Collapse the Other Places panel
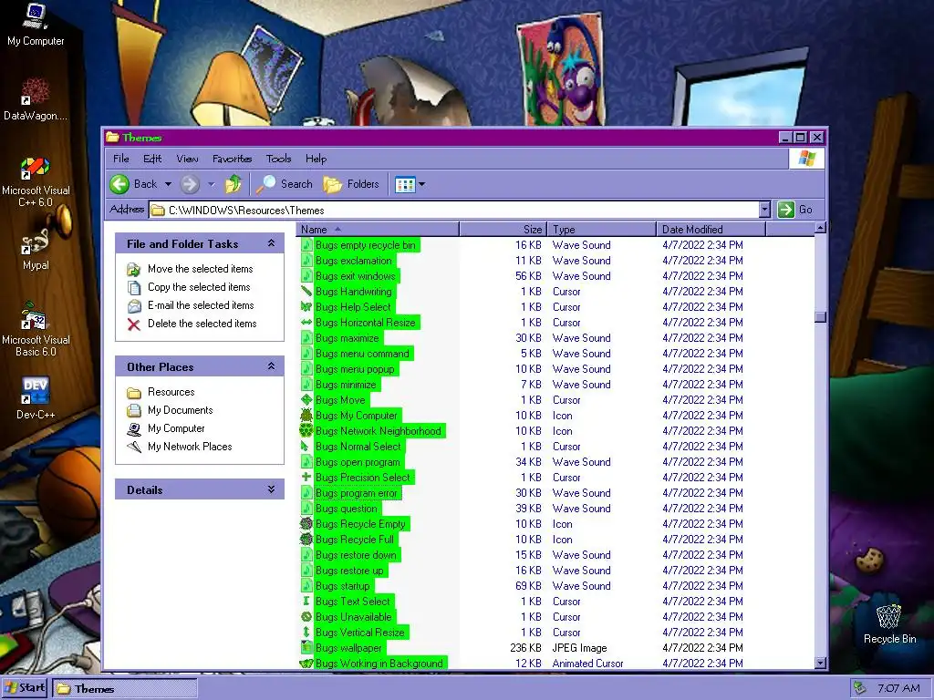This screenshot has width=934, height=700. tap(271, 366)
